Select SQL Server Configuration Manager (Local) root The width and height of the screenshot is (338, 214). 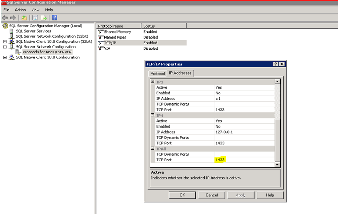point(46,26)
